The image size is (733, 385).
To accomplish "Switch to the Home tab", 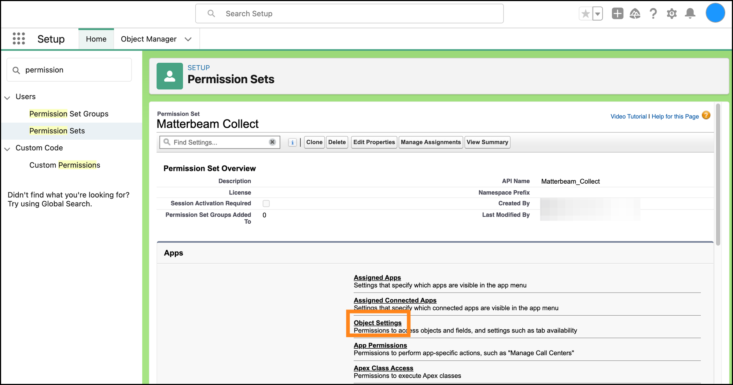I will [x=96, y=39].
